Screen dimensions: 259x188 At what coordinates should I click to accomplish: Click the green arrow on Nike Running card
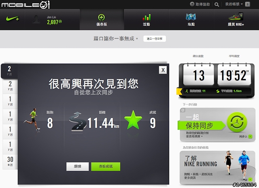pos(251,179)
